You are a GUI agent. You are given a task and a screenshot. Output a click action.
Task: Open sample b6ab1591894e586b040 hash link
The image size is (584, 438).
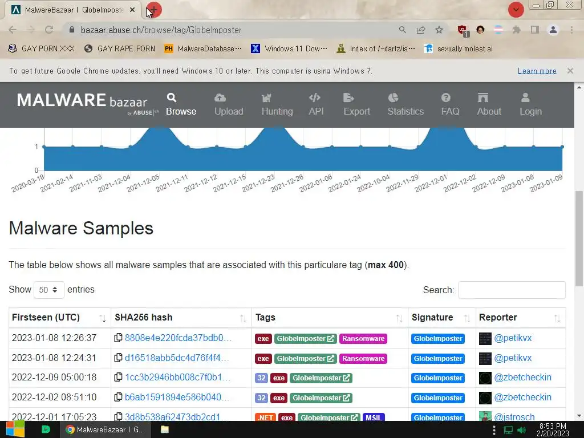(x=177, y=397)
